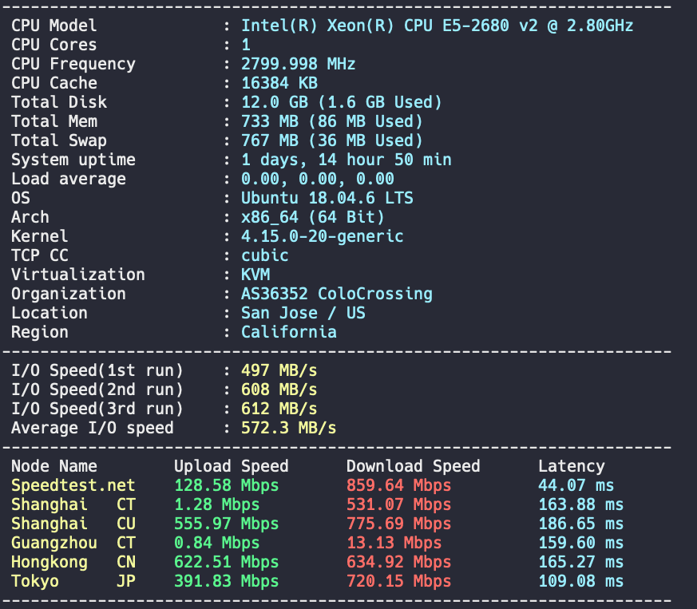Select the Average I/O speed 572.3 MB/s
The image size is (697, 609).
pos(288,428)
